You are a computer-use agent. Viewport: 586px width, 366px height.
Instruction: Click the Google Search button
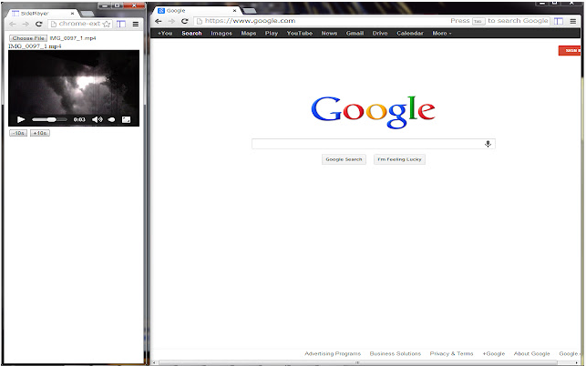344,159
